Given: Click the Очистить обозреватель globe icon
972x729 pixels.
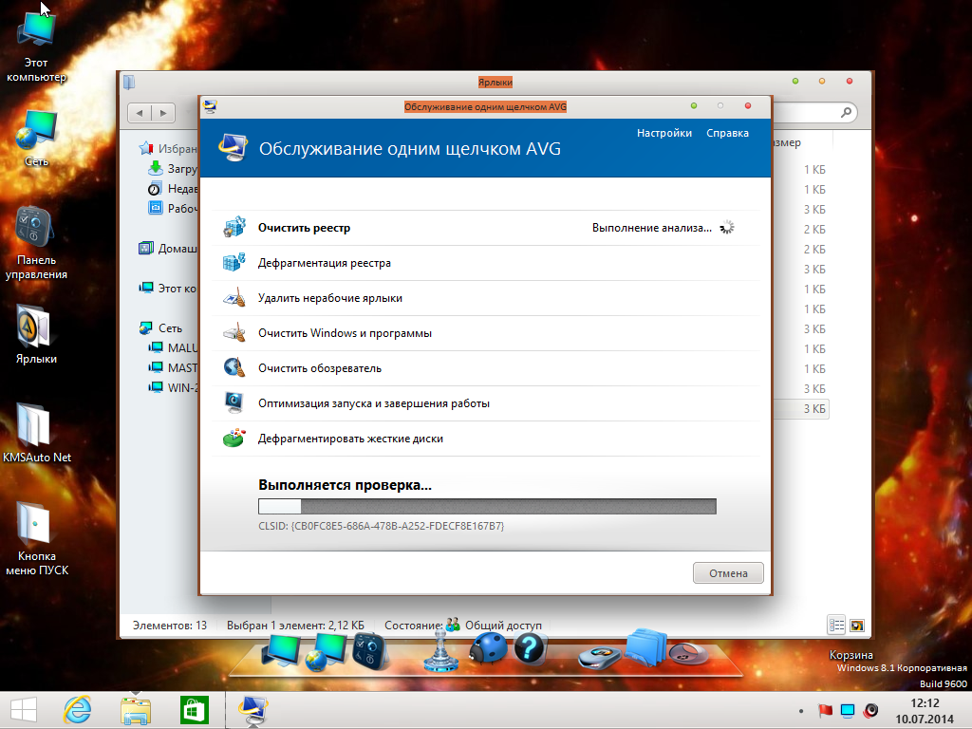Looking at the screenshot, I should point(234,368).
